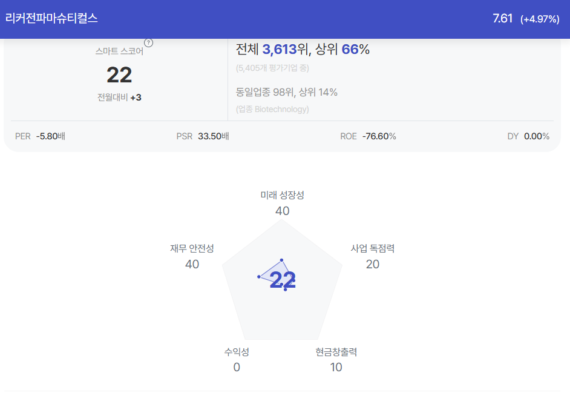Click the 리커전파마슈티컬스 company name in header
The image size is (570, 404).
[51, 18]
